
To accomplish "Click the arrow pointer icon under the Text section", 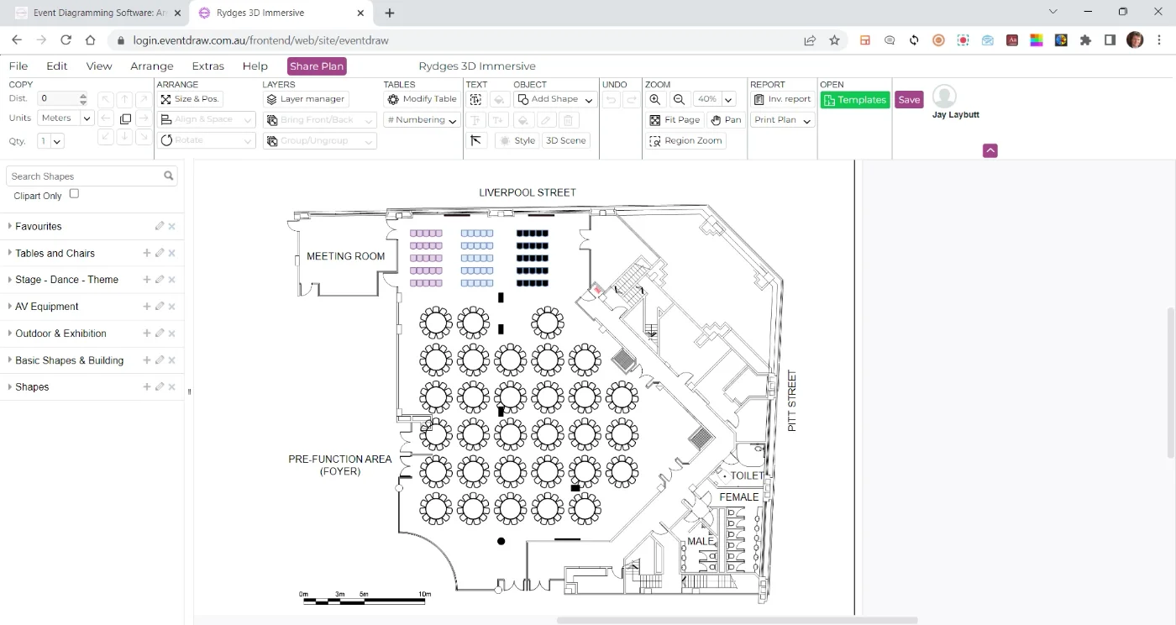I will tap(476, 141).
